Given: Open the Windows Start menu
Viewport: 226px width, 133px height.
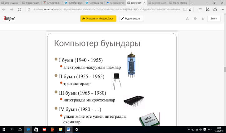Looking at the screenshot, I should point(4,130).
